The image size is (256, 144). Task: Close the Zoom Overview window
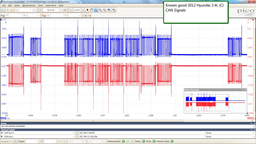point(246,90)
